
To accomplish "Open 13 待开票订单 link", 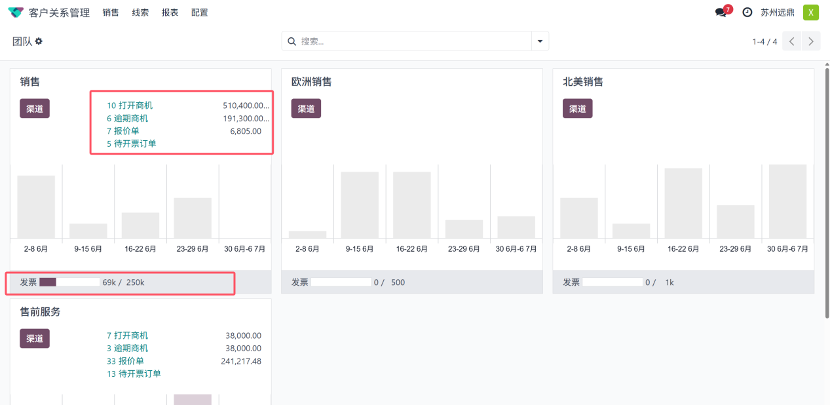I will click(x=134, y=374).
